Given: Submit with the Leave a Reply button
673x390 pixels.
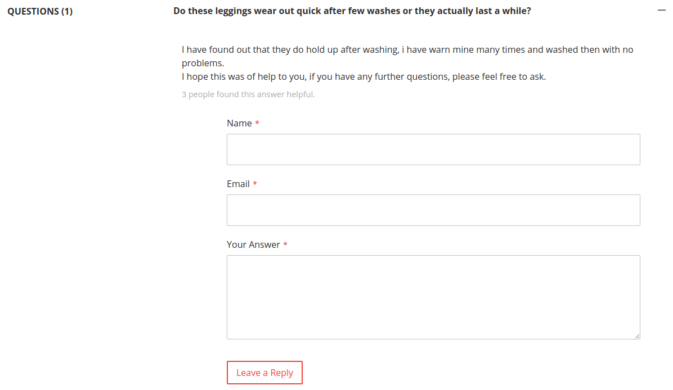Looking at the screenshot, I should click(x=264, y=373).
